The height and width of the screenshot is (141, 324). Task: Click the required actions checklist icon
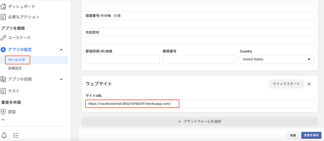(3, 17)
